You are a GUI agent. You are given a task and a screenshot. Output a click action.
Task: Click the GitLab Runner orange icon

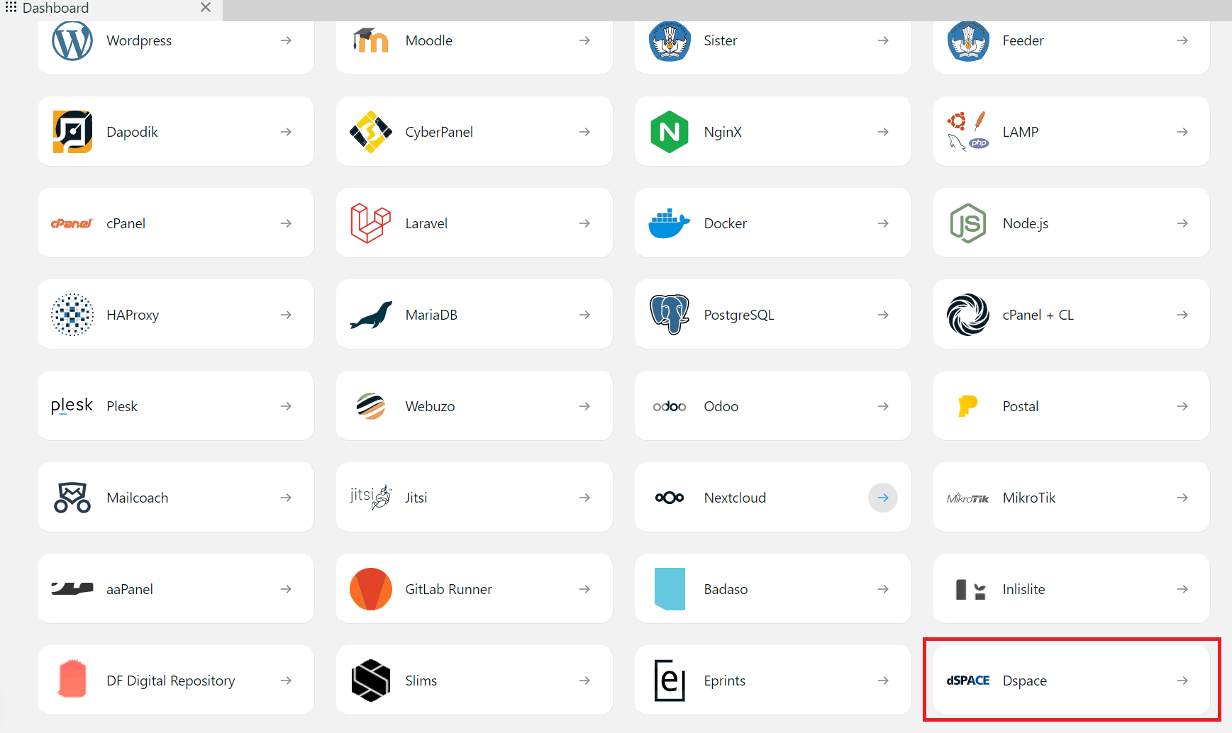coord(370,589)
